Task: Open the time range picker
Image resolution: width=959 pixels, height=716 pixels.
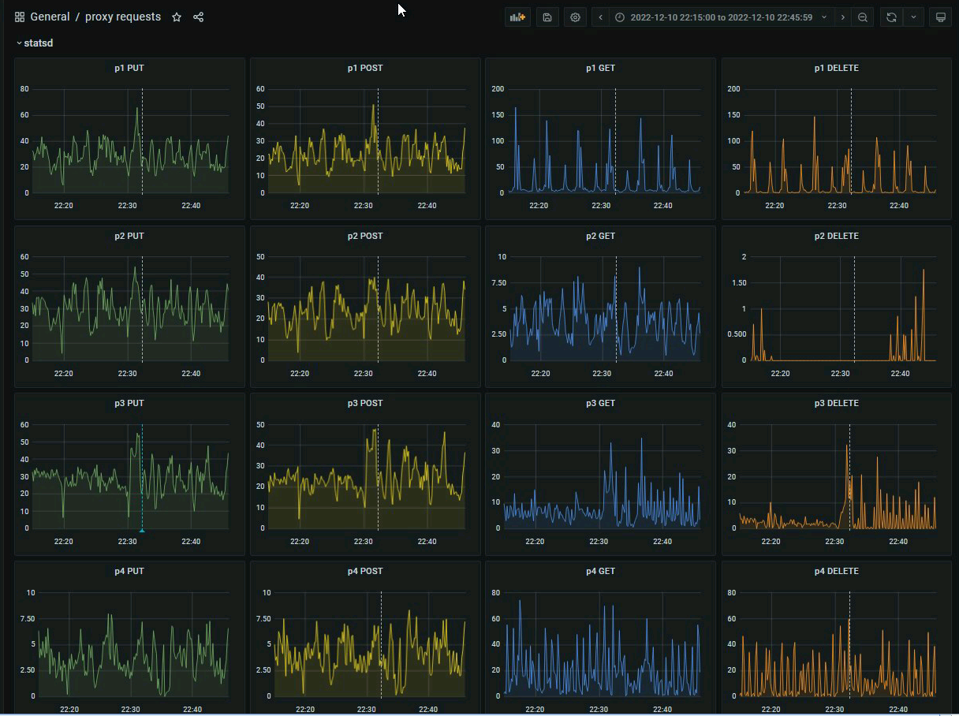Action: pos(721,17)
